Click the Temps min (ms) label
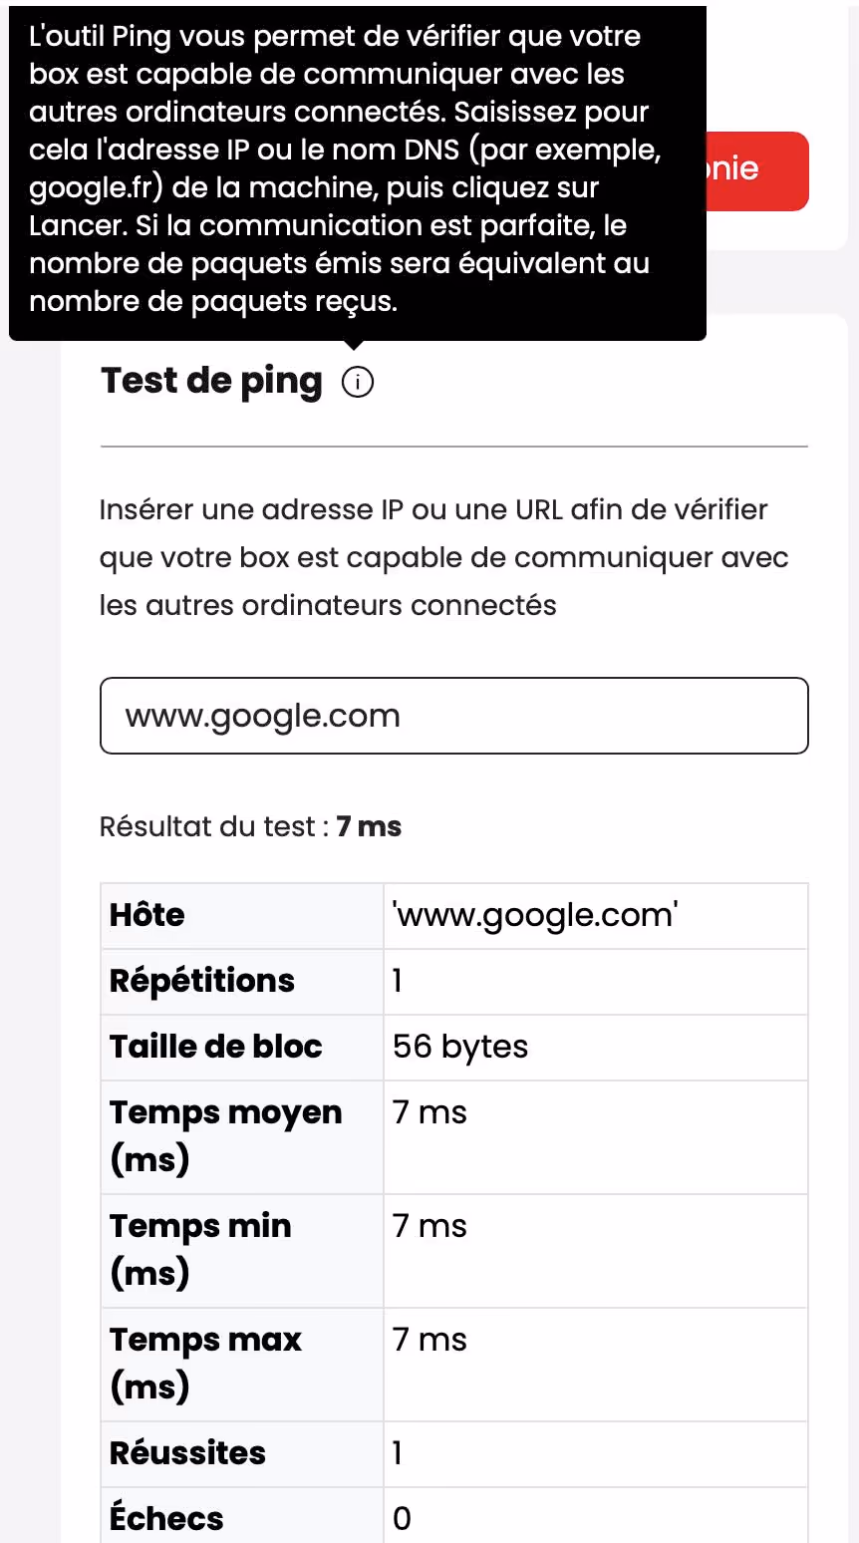 click(200, 1249)
